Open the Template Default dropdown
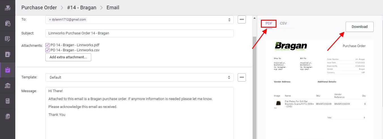Image resolution: width=383 pixels, height=139 pixels. coord(139,77)
